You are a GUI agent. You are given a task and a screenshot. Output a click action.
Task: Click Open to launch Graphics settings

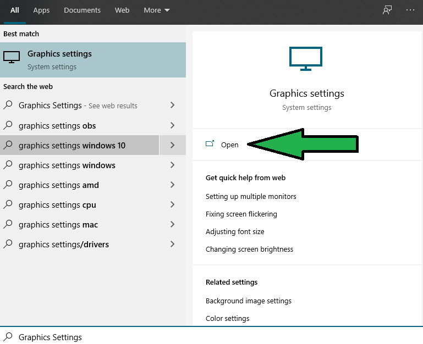click(x=229, y=145)
